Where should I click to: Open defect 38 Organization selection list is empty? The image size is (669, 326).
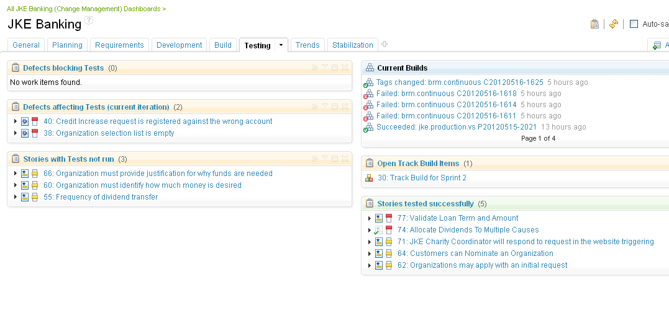(x=109, y=133)
